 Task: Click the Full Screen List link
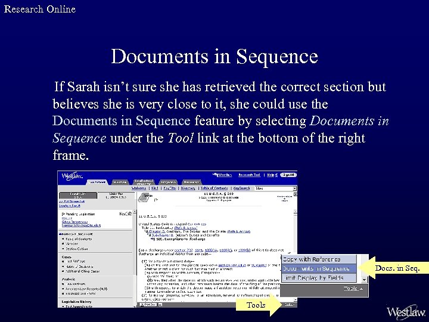72,202
